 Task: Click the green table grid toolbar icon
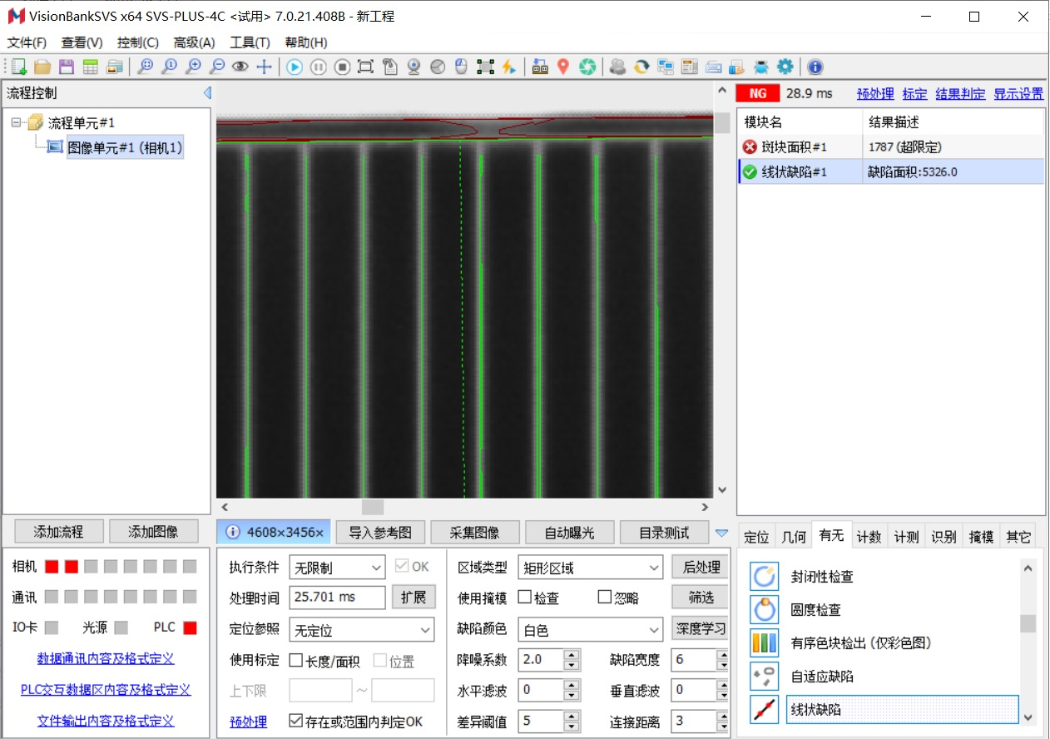(x=91, y=67)
